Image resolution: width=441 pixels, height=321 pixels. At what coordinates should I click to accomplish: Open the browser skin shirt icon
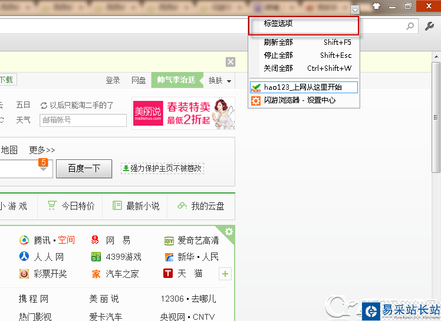[x=376, y=6]
